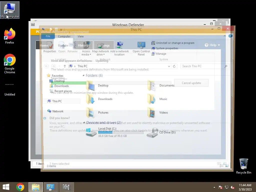Open Windows Defender Settings tab

[x=104, y=45]
